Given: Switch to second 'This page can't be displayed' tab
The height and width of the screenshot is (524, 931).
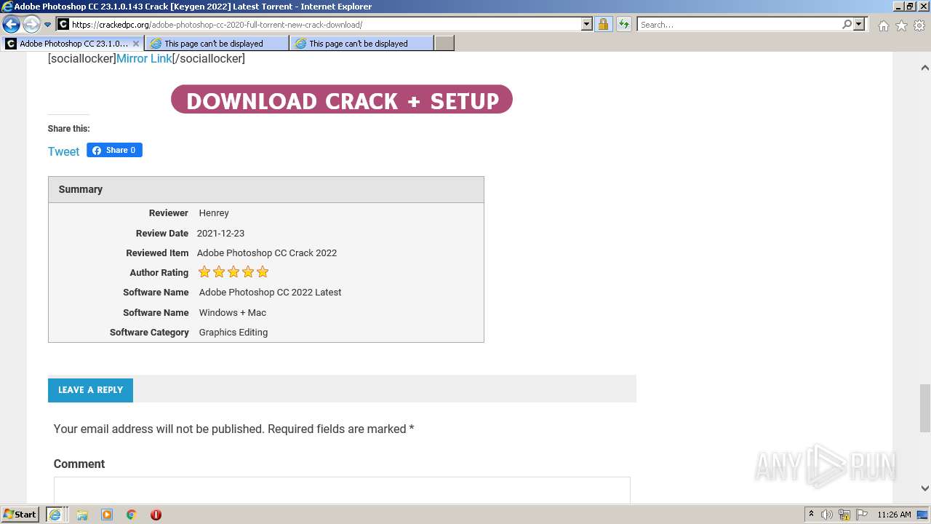Looking at the screenshot, I should [x=361, y=44].
